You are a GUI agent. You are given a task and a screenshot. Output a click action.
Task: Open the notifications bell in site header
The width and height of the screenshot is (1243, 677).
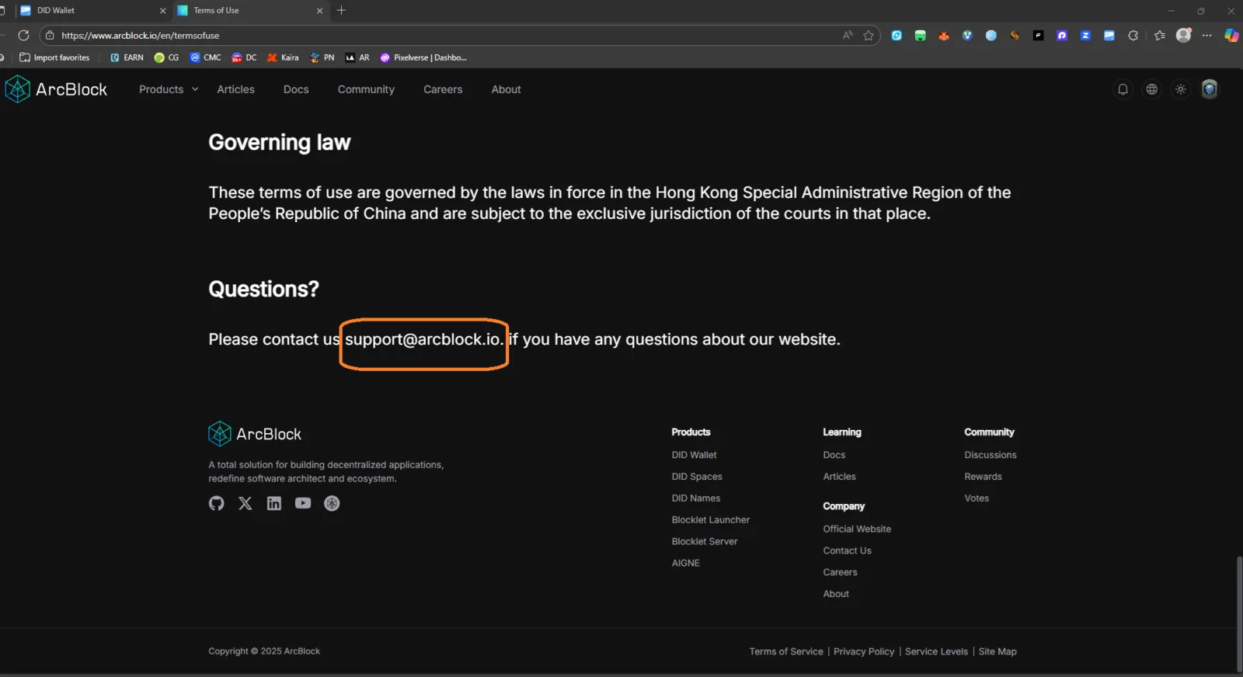tap(1123, 89)
